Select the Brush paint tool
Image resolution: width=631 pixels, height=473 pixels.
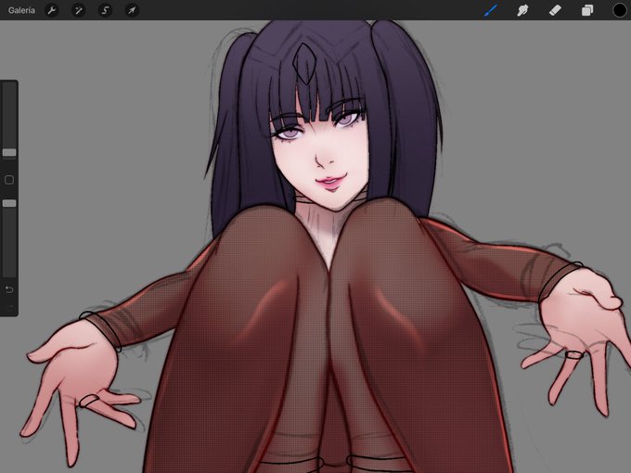pos(491,10)
